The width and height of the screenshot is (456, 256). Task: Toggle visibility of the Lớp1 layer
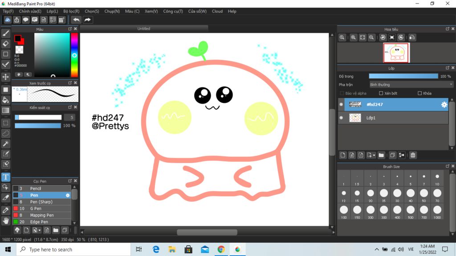342,118
